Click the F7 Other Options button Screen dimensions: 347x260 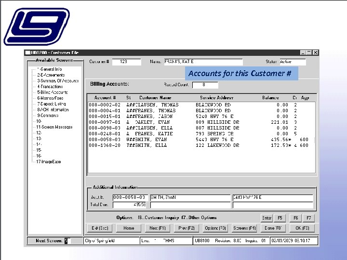click(308, 218)
